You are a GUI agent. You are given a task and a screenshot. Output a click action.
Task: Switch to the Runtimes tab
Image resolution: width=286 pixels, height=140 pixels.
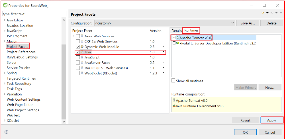(191, 31)
